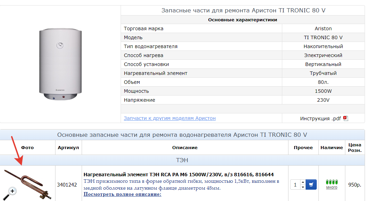Click the Цена Розн. column header
The width and height of the screenshot is (366, 201).
tap(355, 147)
